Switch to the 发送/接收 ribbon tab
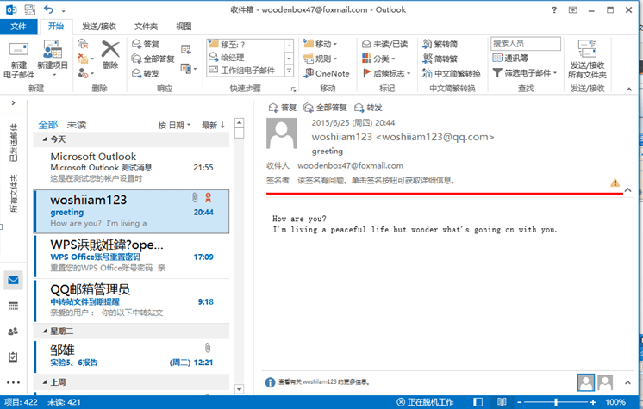Image resolution: width=643 pixels, height=409 pixels. click(100, 26)
